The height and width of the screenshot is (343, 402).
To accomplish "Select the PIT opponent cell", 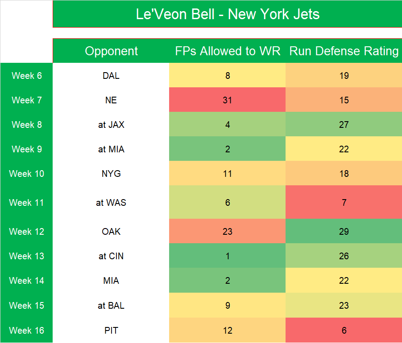I will [x=111, y=331].
